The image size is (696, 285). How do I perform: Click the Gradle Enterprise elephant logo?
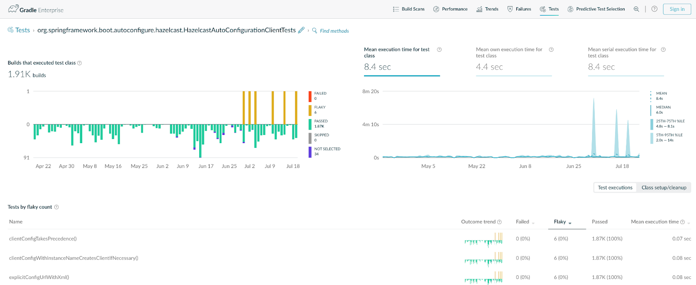click(x=13, y=9)
